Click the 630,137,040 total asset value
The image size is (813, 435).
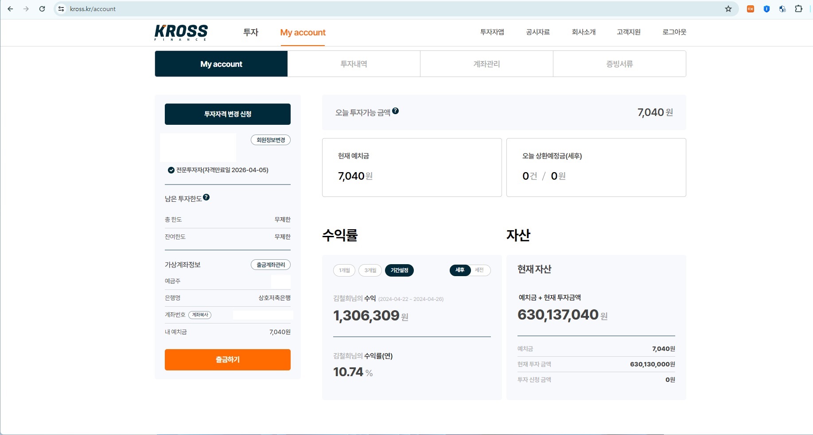pyautogui.click(x=558, y=315)
